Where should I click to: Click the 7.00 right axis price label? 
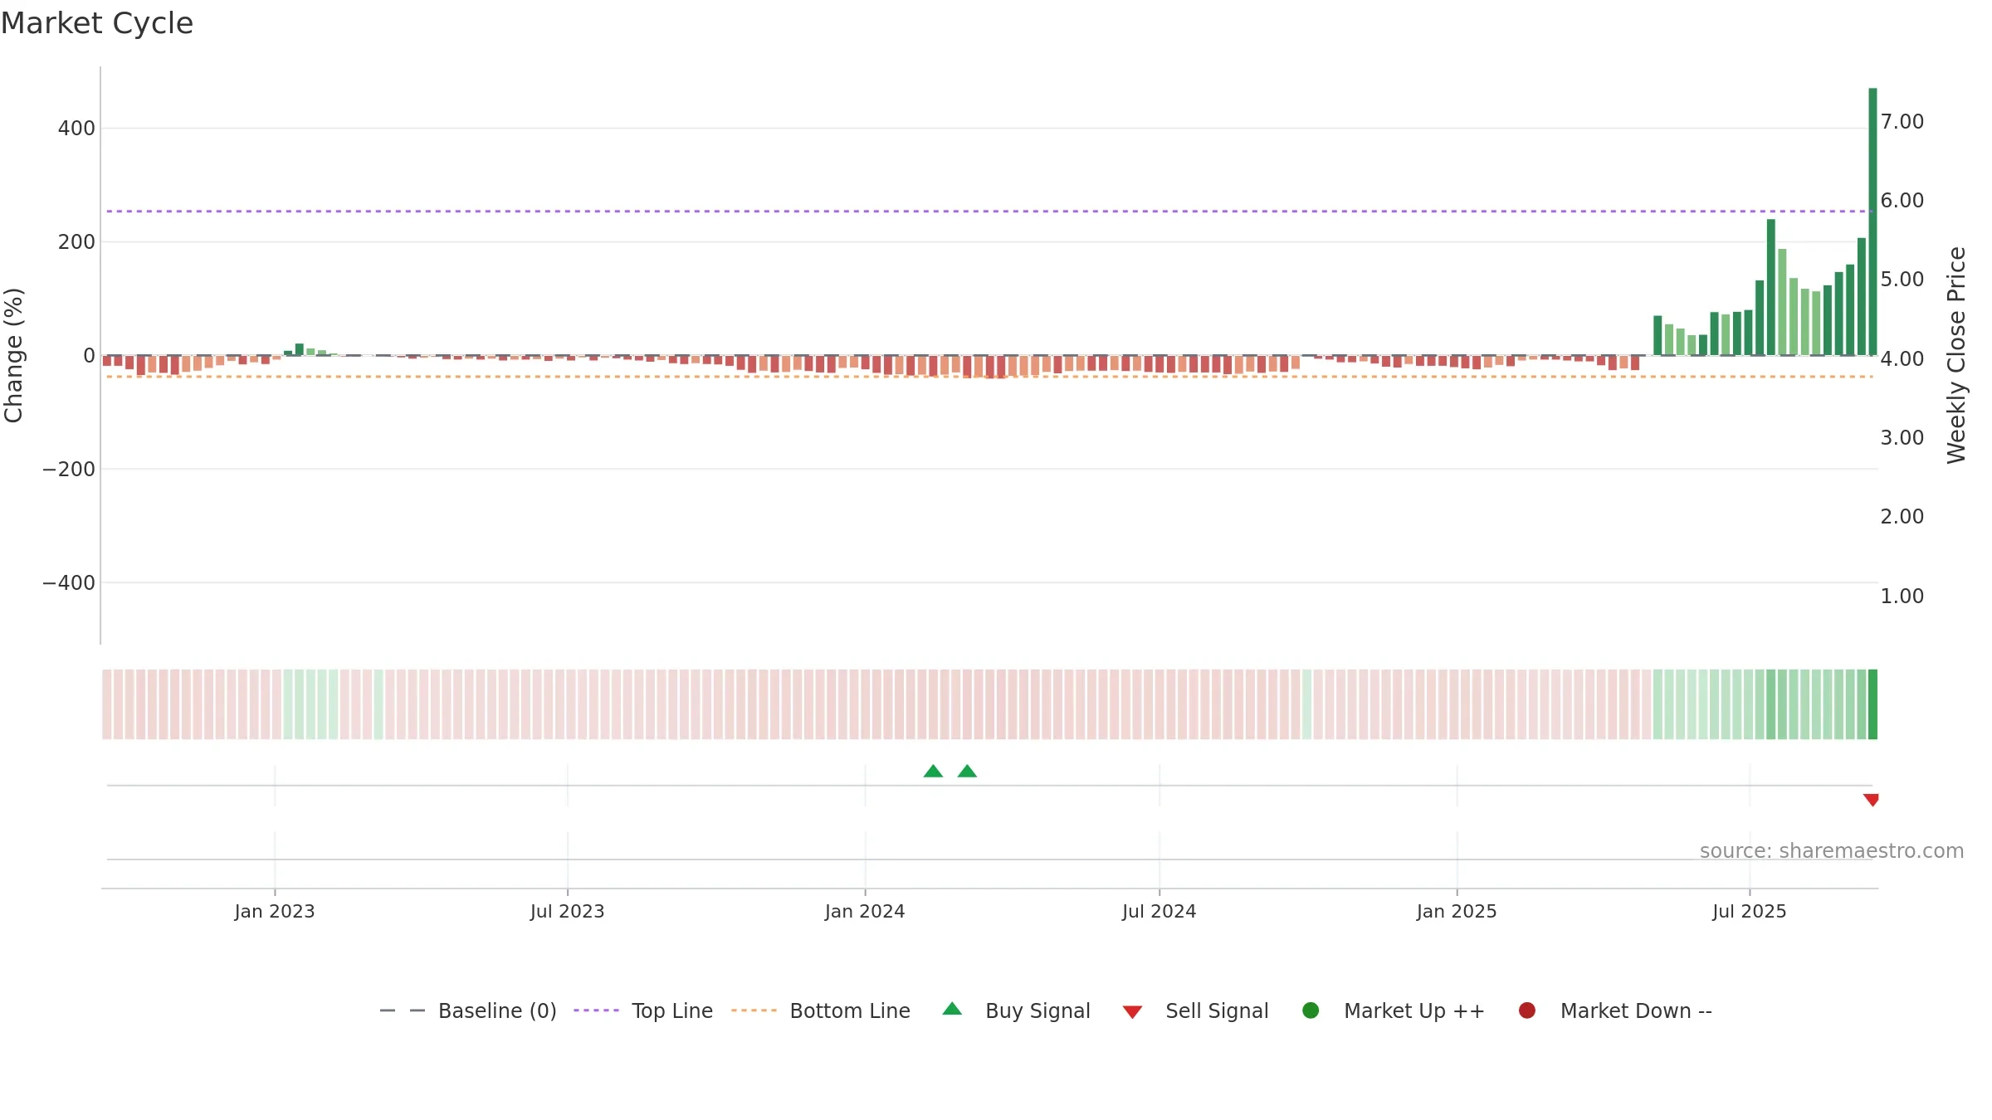tap(1902, 122)
